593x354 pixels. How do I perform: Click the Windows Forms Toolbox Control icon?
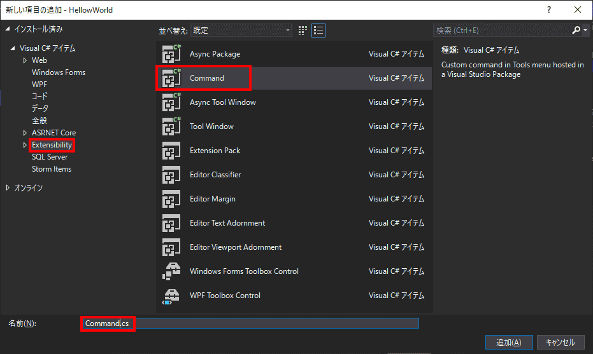tap(171, 271)
